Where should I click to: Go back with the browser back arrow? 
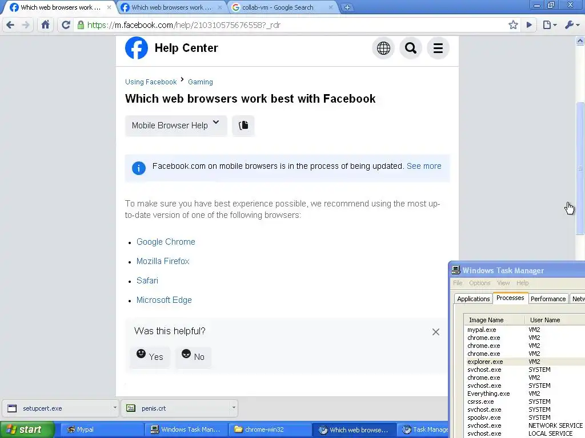[10, 25]
